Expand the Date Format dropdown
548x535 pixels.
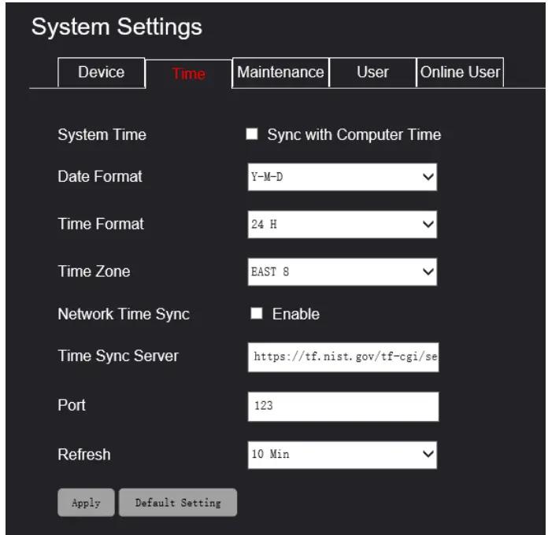tap(341, 177)
